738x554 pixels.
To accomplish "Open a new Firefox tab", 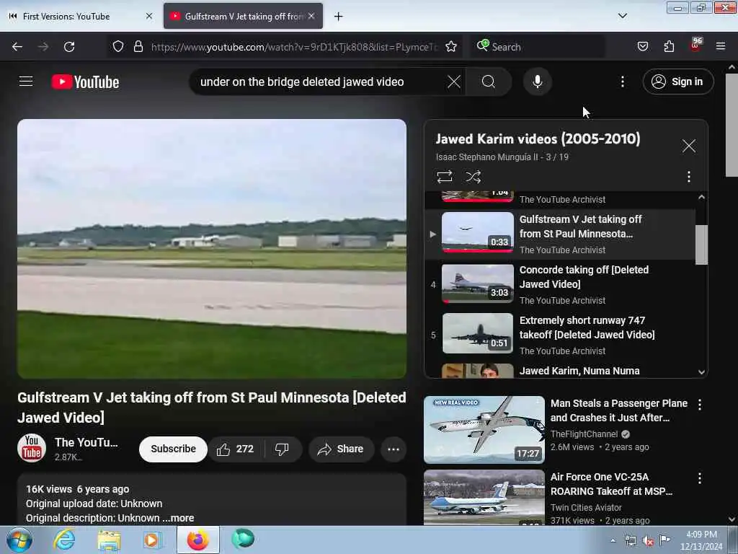I will tap(338, 17).
